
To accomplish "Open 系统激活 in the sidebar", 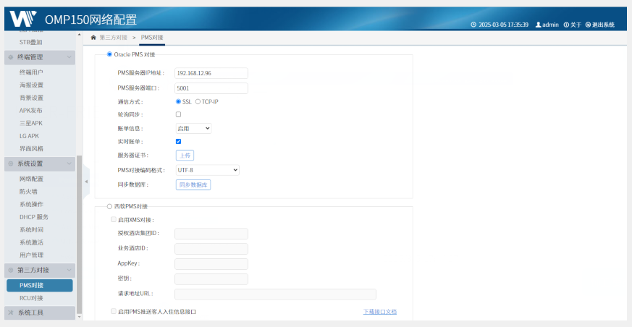I will tap(31, 242).
